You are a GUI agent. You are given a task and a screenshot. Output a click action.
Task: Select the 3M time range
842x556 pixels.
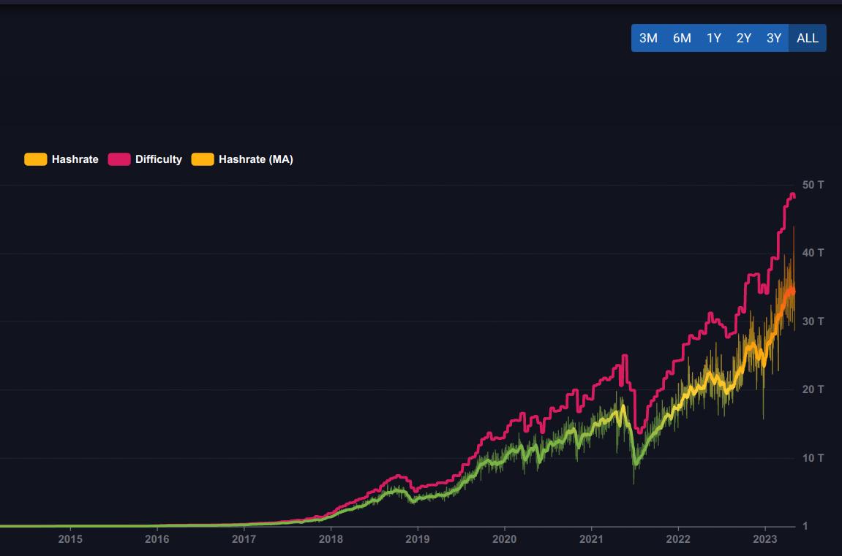(x=648, y=38)
